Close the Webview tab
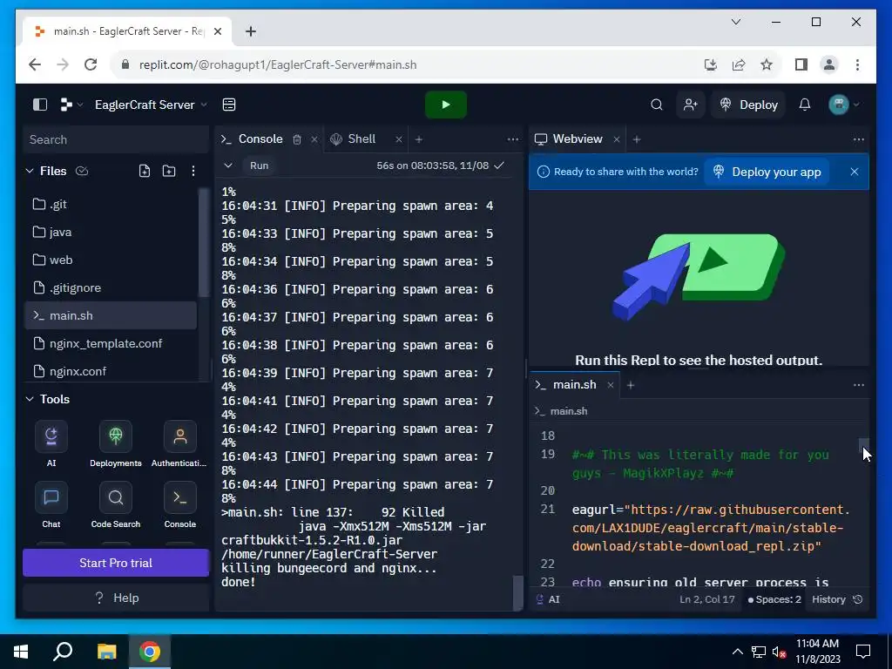 (616, 139)
